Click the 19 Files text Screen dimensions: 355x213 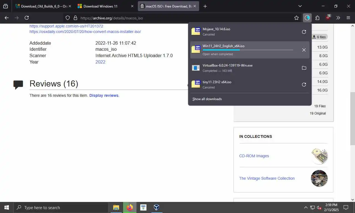coord(320,106)
